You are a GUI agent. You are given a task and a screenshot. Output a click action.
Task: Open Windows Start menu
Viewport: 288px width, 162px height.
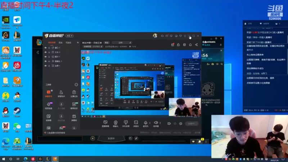(4, 159)
